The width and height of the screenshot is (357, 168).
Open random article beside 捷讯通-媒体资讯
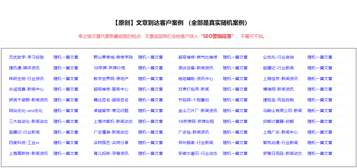click(66, 68)
